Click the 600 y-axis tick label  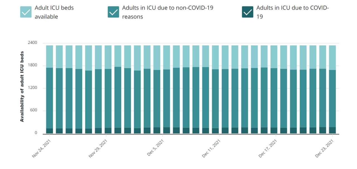coord(33,111)
